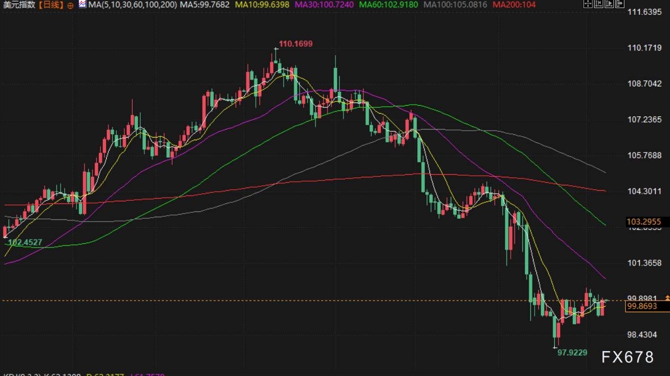Toggle the MA5 line label
The image size is (670, 376).
205,5
